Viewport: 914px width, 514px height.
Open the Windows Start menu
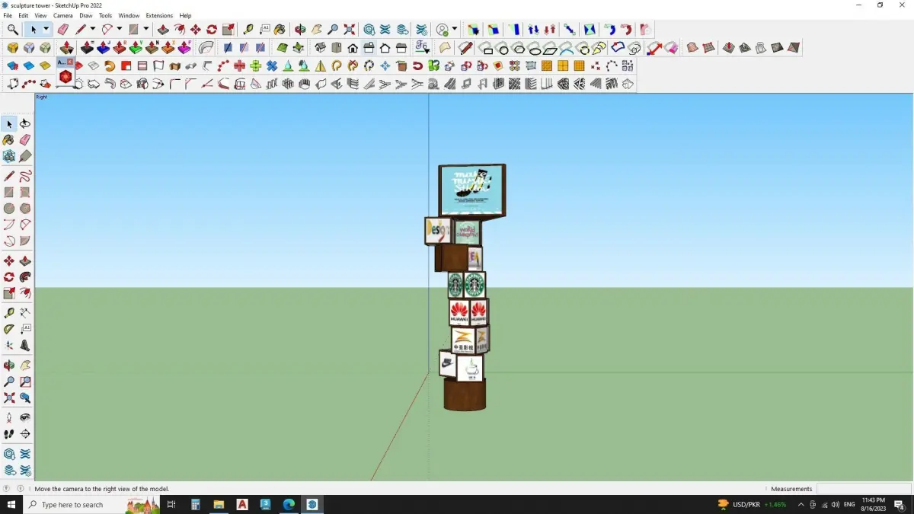[x=11, y=505]
